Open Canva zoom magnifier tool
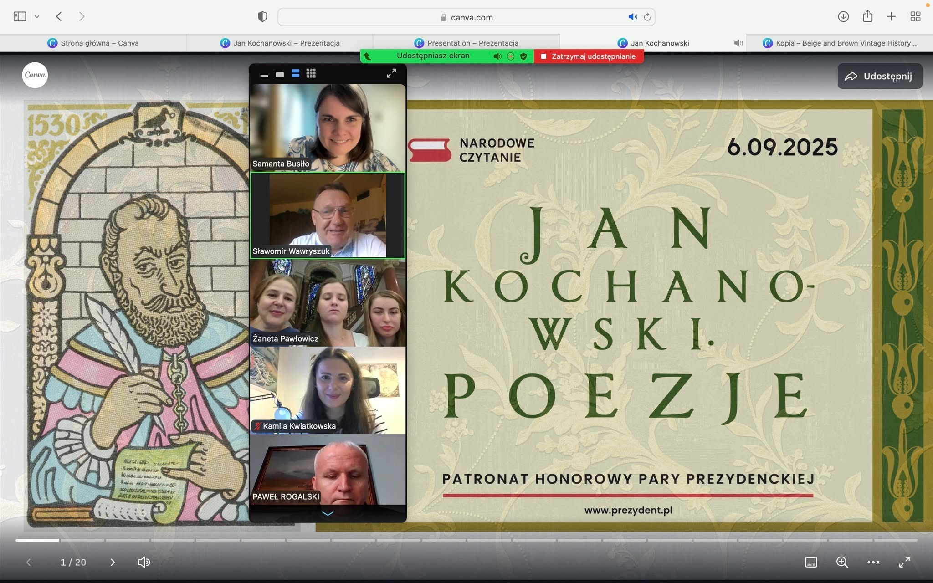The width and height of the screenshot is (933, 583). point(842,562)
